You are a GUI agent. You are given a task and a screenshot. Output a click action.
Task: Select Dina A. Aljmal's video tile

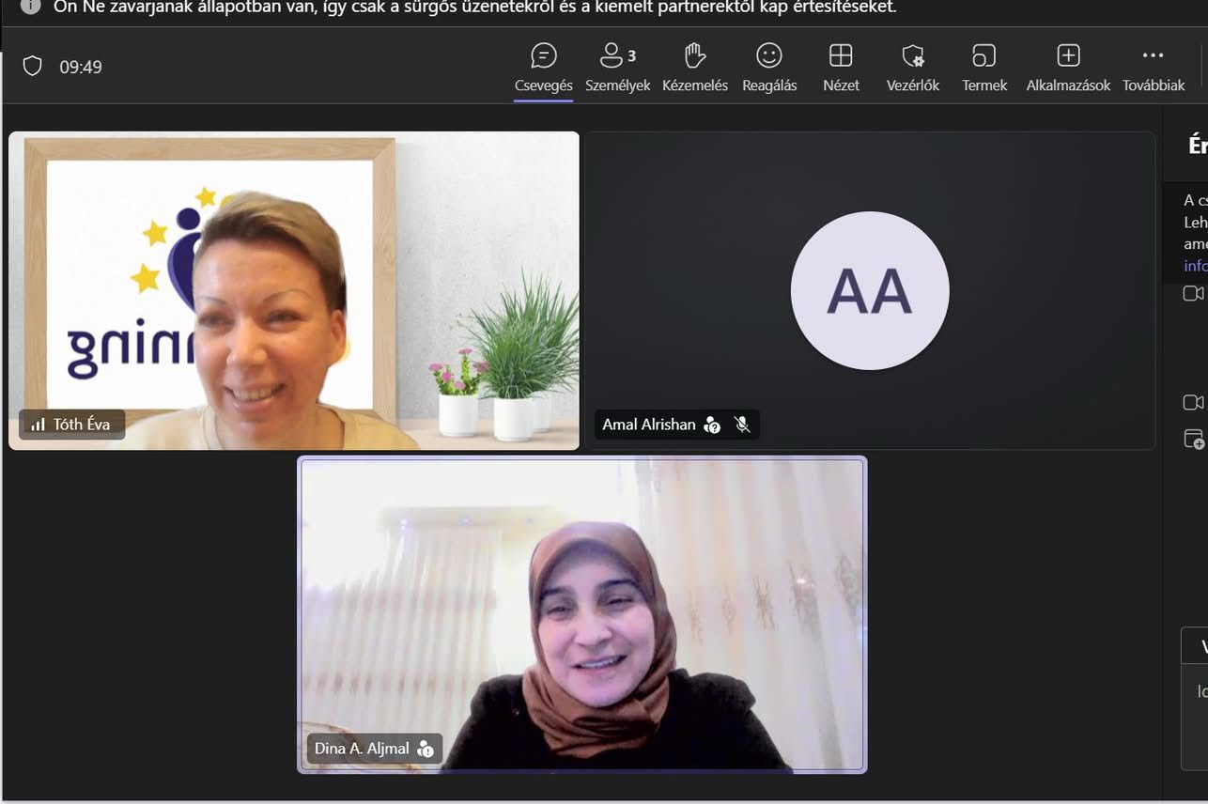click(x=582, y=614)
